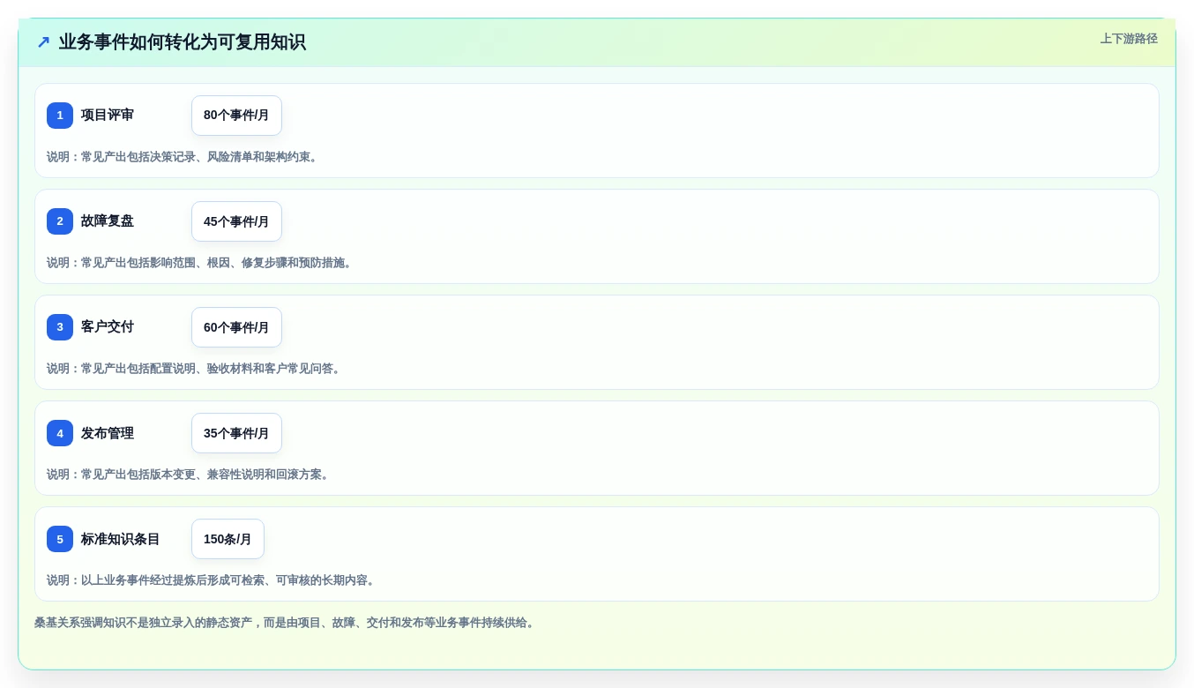Image resolution: width=1194 pixels, height=688 pixels.
Task: Click step badge 5 for 标准知识条目
Action: pos(60,539)
